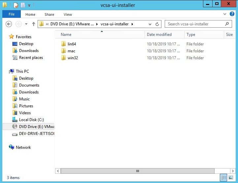Click the Network globe icon
238x183 pixels.
pos(12,147)
